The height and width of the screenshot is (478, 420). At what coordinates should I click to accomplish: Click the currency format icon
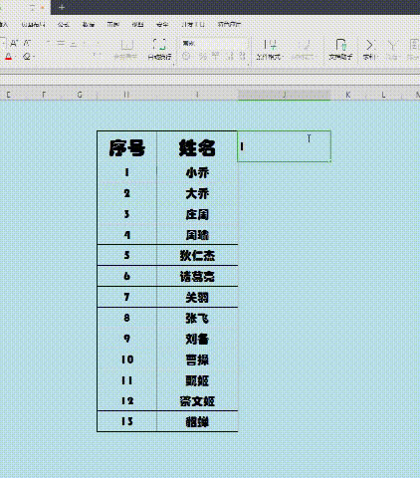(186, 56)
